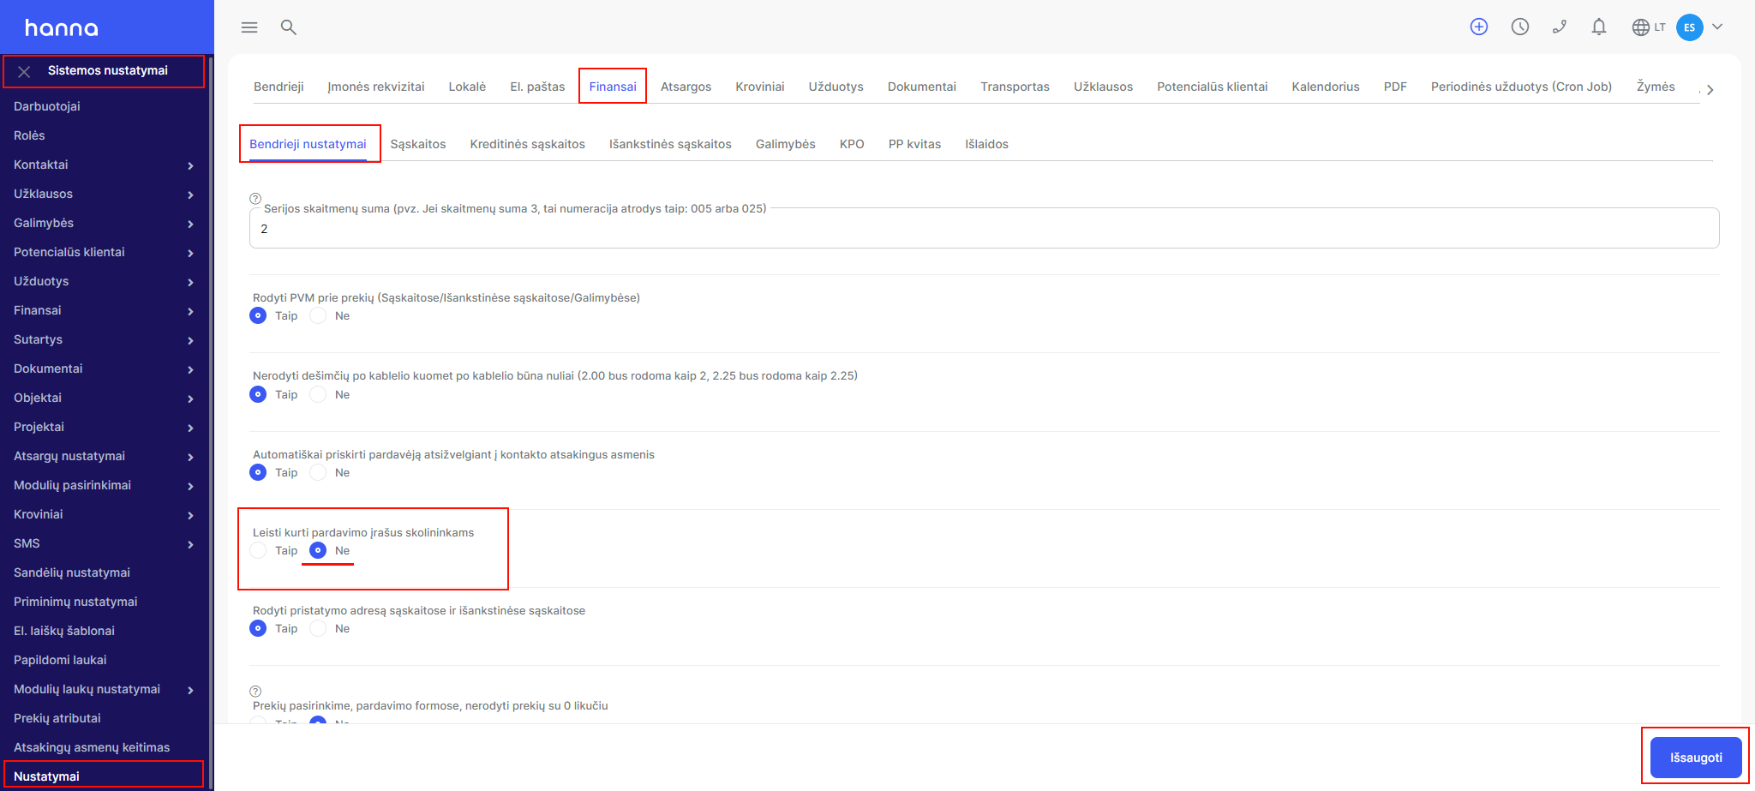Viewport: 1755px width, 791px height.
Task: Select Taip for Rodyti pristatymo adresą
Action: 258,628
